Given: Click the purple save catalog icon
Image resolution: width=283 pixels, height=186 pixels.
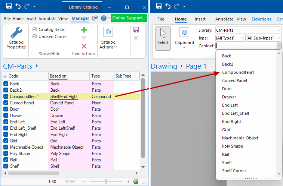Looking at the screenshot, I should (x=136, y=30).
